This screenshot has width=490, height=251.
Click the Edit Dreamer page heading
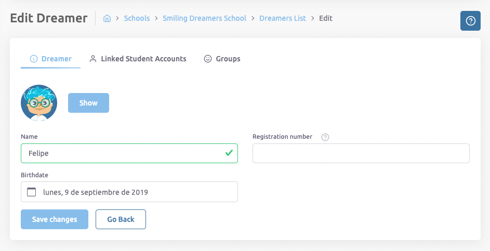click(x=49, y=18)
